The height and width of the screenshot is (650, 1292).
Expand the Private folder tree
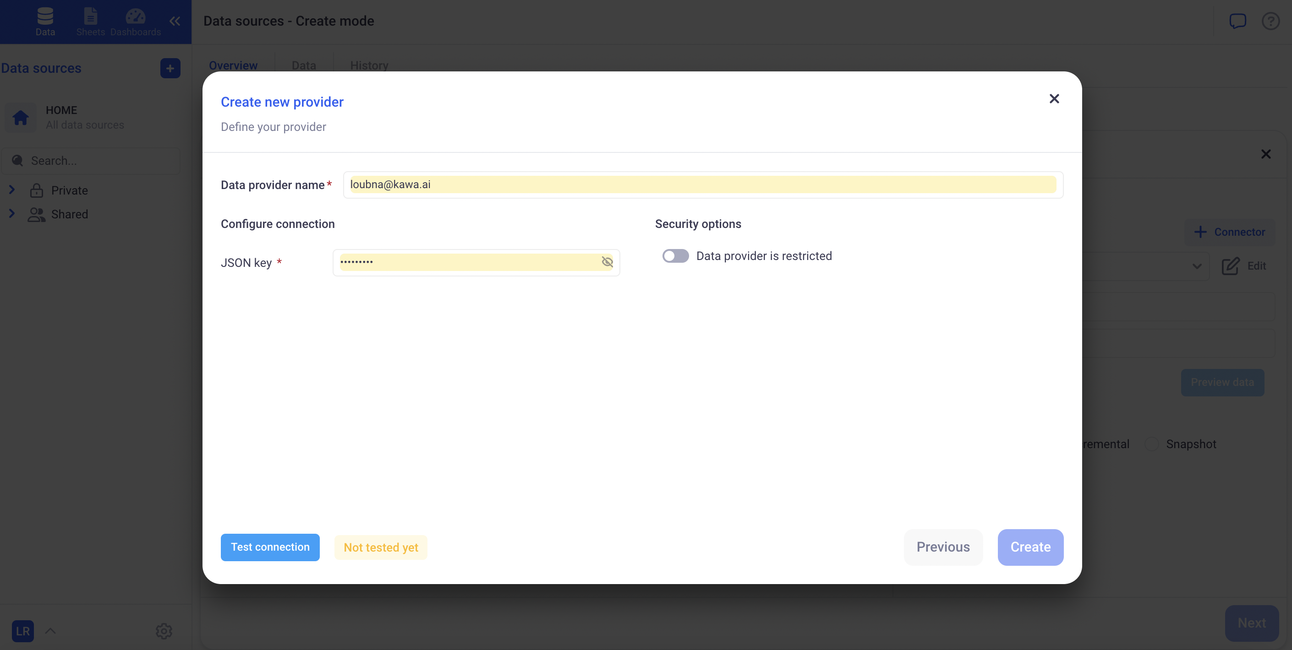click(x=12, y=190)
